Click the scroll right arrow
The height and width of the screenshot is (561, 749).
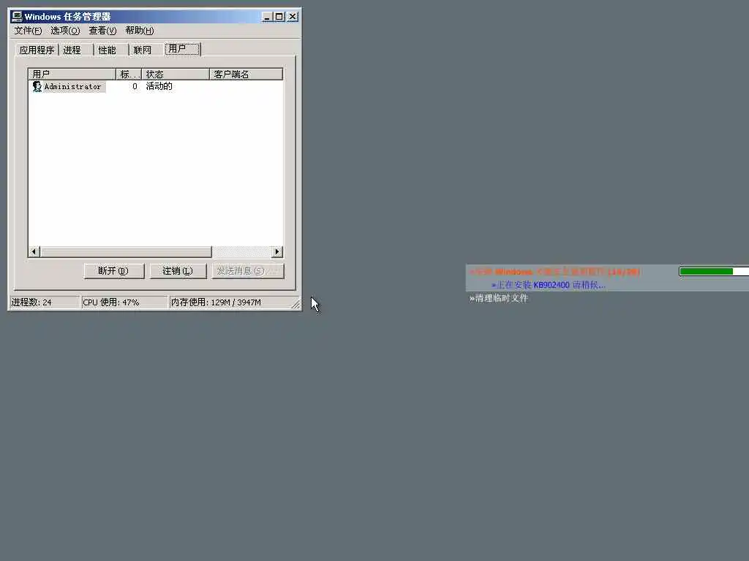click(x=277, y=251)
